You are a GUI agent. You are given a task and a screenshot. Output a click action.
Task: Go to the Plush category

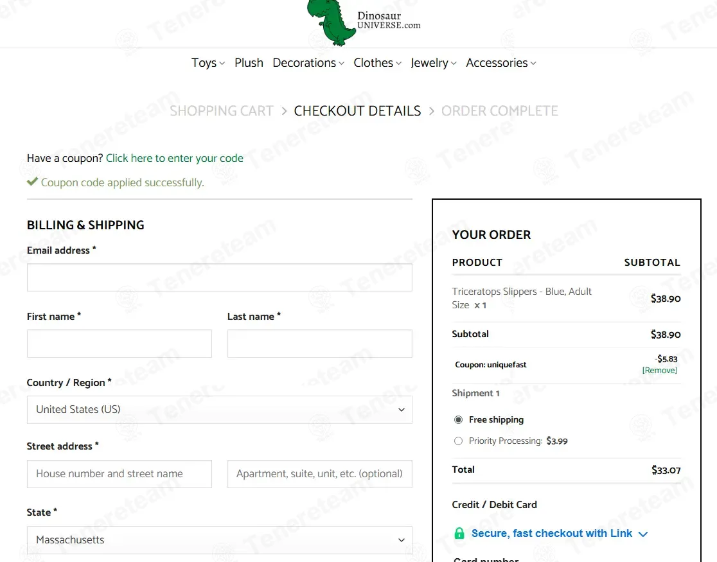249,63
